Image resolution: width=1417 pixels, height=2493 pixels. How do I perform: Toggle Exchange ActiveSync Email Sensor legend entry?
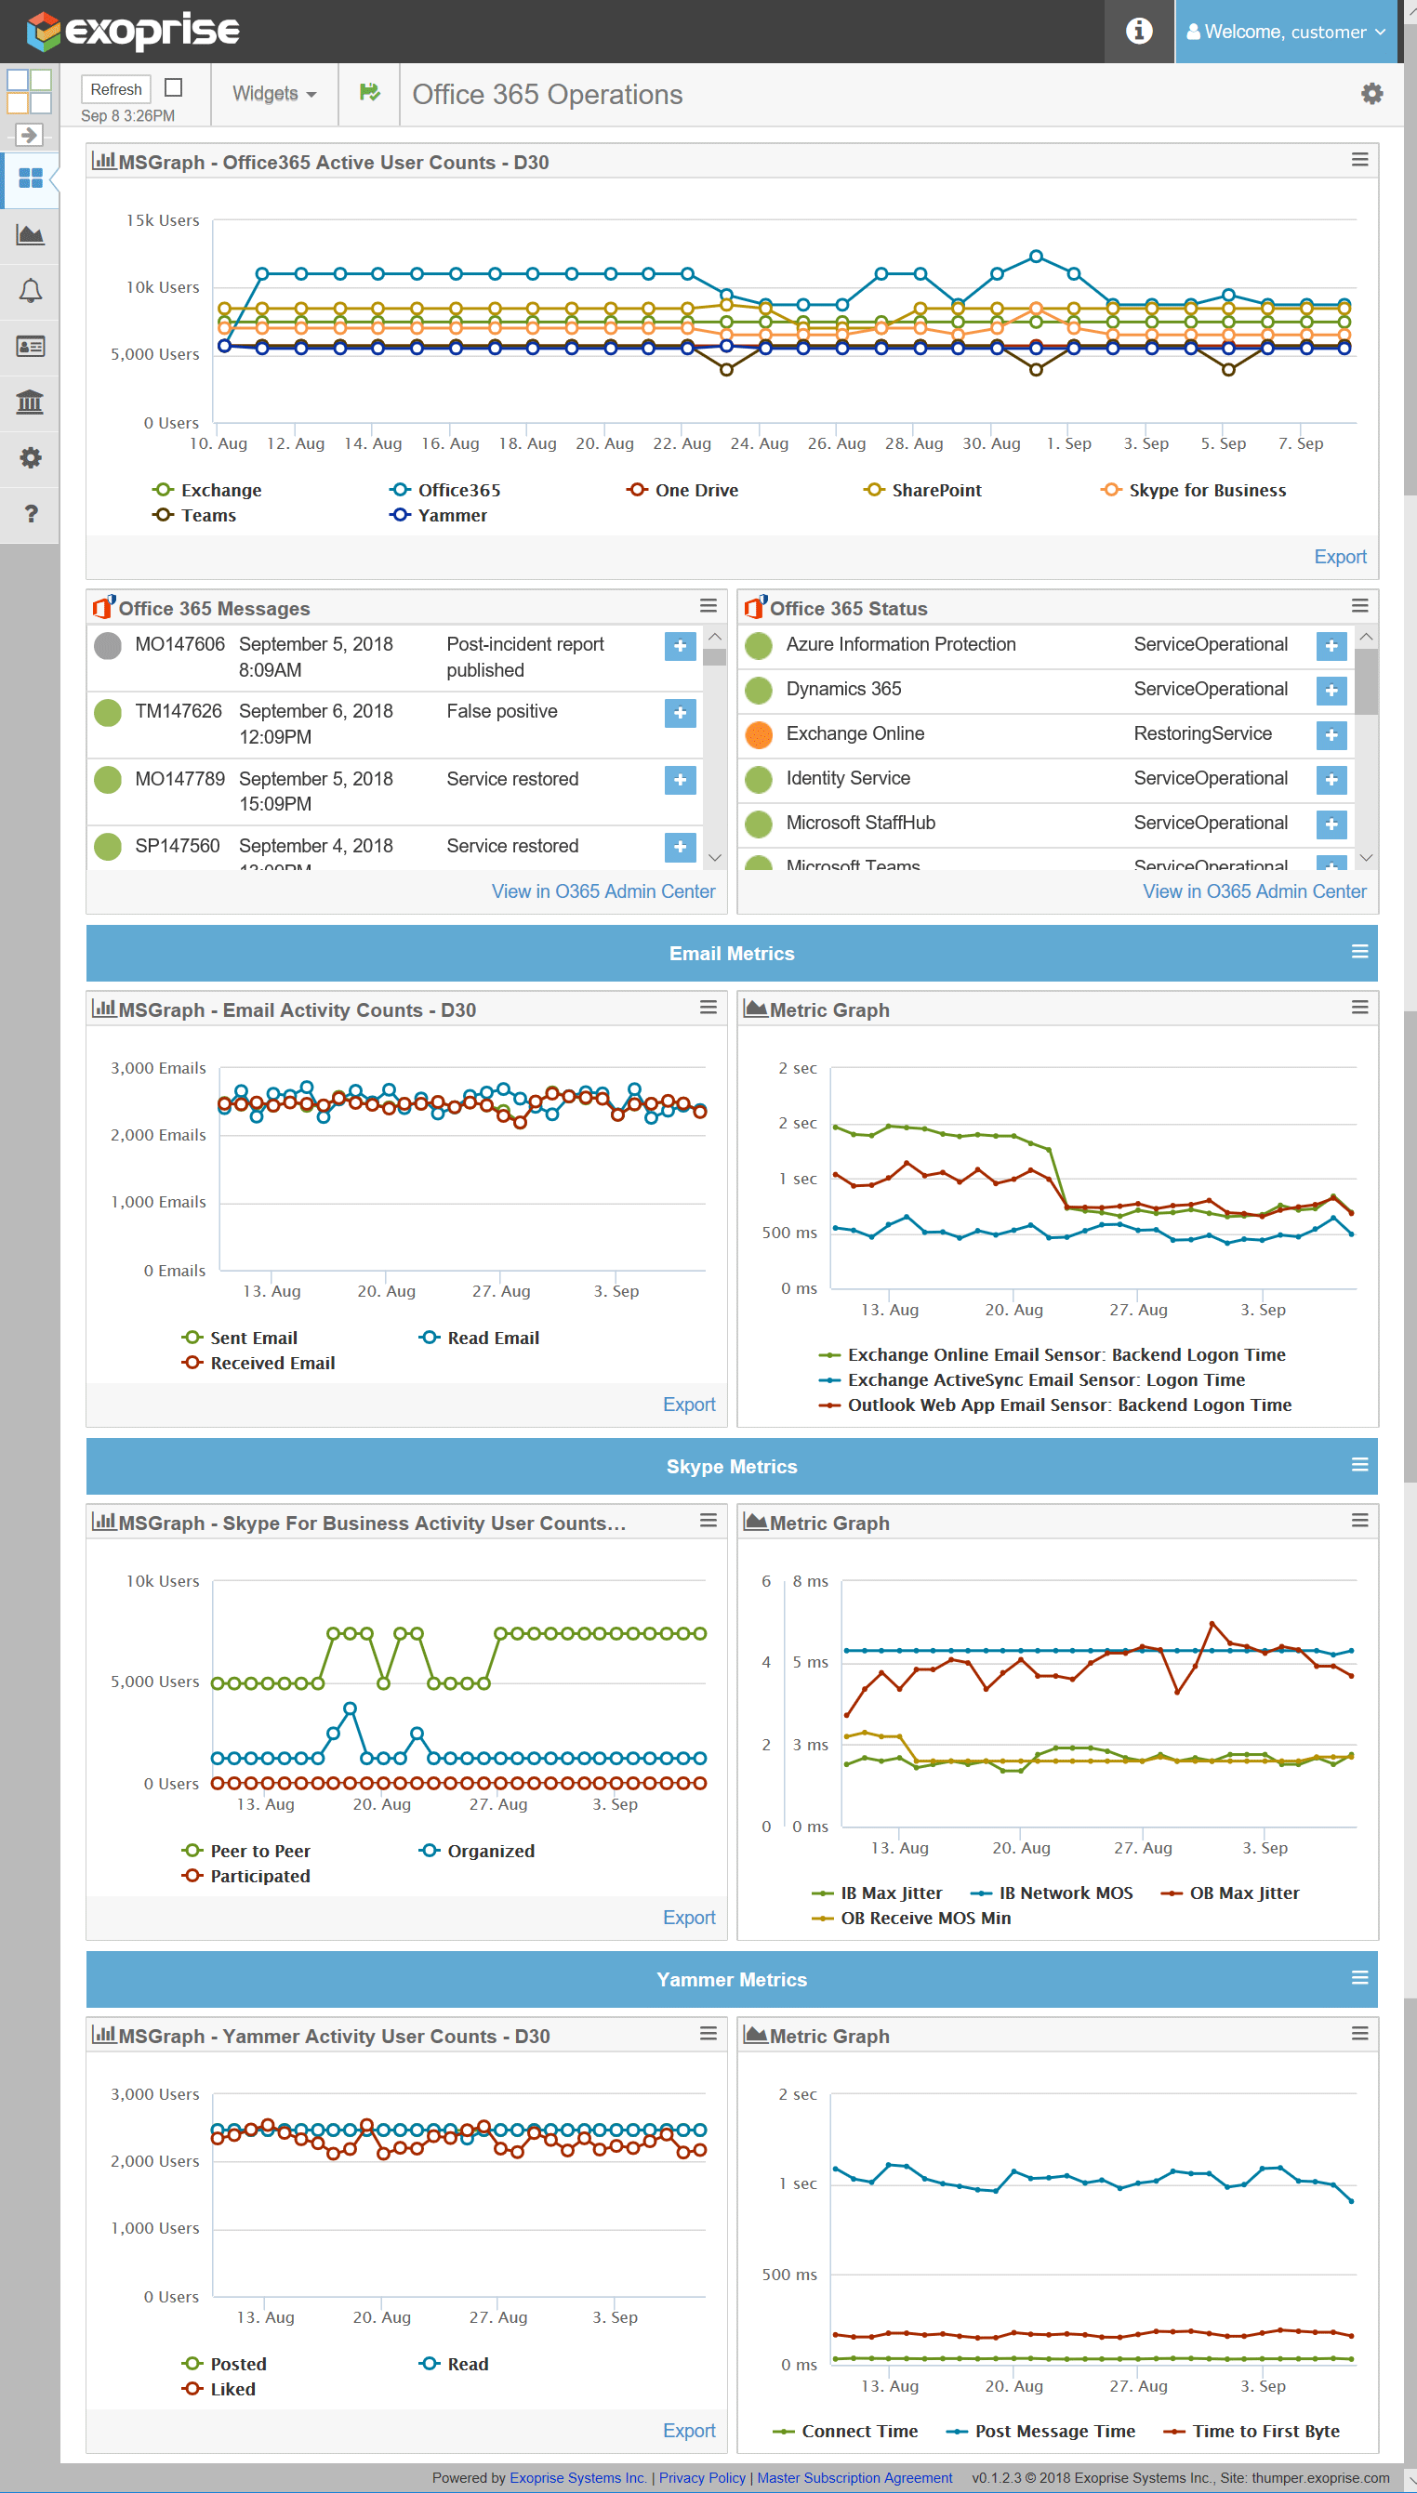coord(1032,1379)
